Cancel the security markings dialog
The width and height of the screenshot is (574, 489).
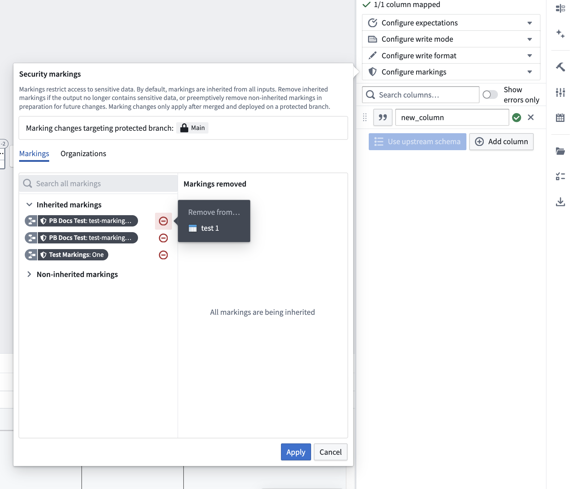(x=331, y=452)
